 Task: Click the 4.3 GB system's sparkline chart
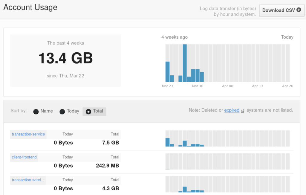227,184
